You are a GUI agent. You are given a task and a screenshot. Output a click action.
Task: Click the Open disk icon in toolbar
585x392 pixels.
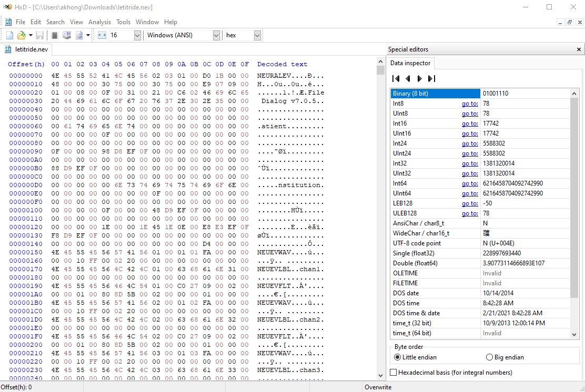coord(66,35)
